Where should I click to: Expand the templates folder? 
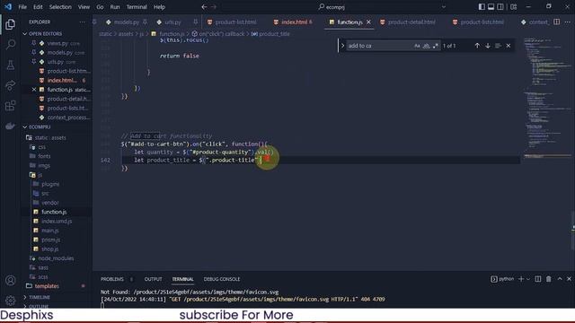(47, 285)
